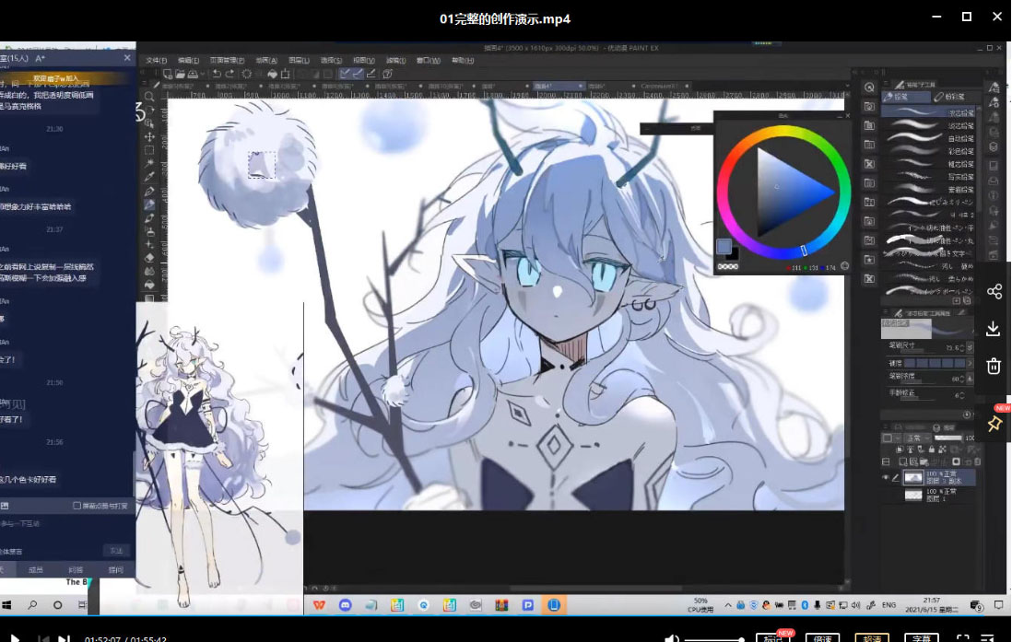Close the chat side panel with X

pyautogui.click(x=127, y=58)
